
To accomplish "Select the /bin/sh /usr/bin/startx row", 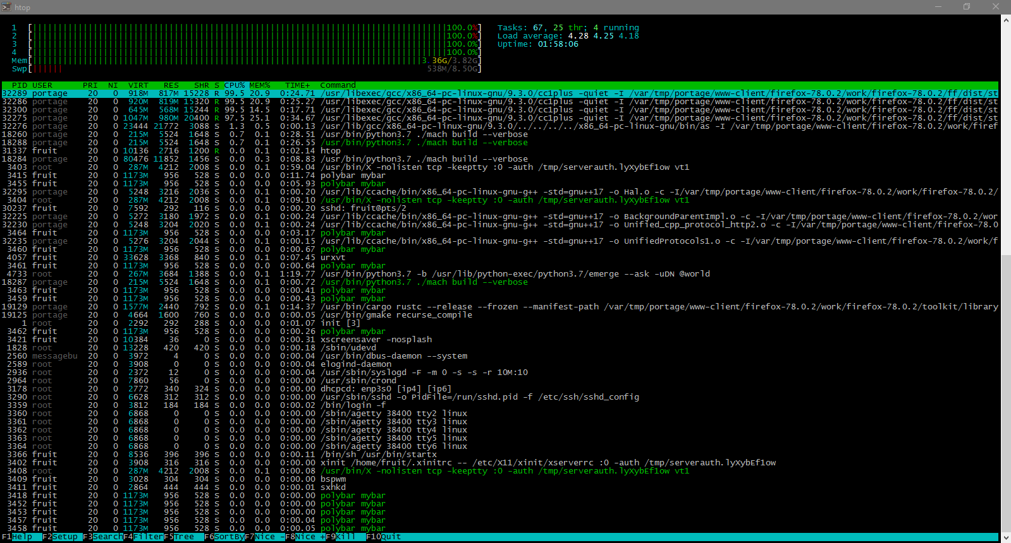I will (x=500, y=455).
